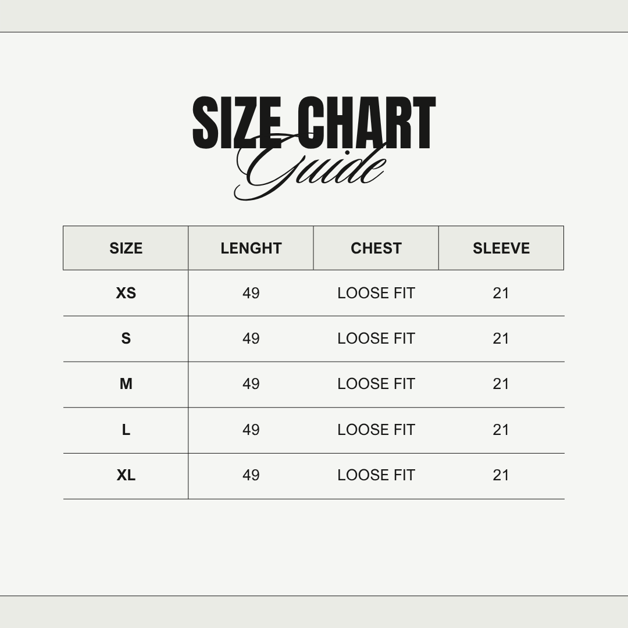Select the L size row label
Screen dimensions: 628x628
tap(126, 430)
